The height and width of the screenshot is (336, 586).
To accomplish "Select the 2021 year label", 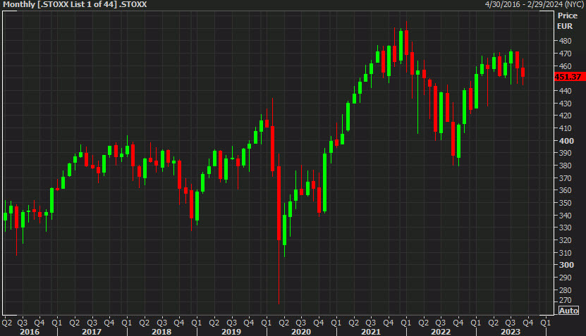I will 371,332.
